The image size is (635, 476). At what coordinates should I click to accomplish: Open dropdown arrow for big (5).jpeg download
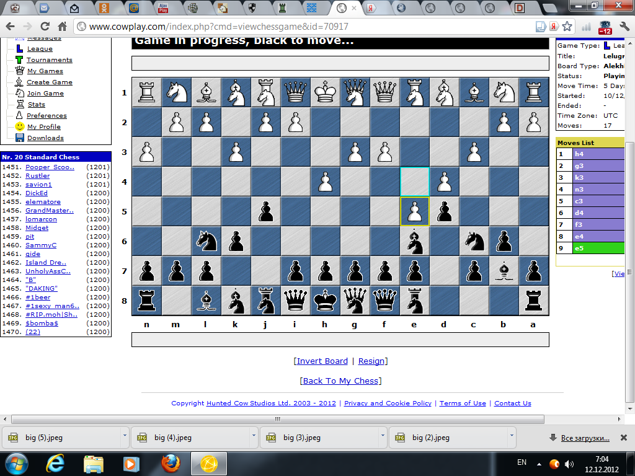tap(125, 436)
